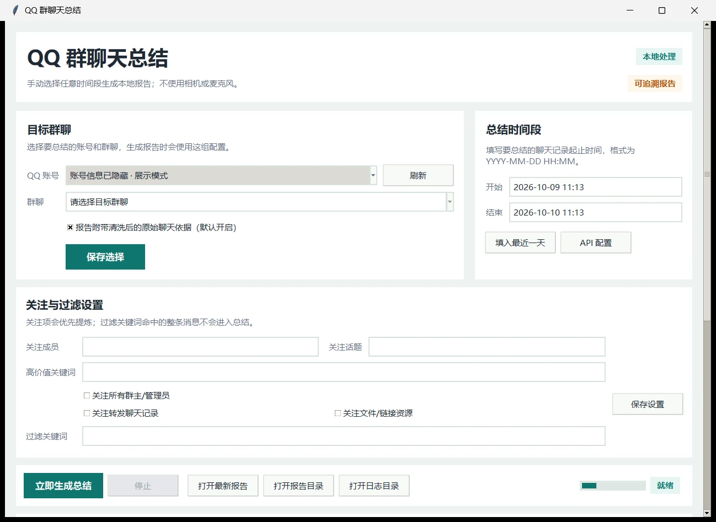Minimize the QQ 群聊天总结 window
The image size is (716, 522).
click(630, 10)
